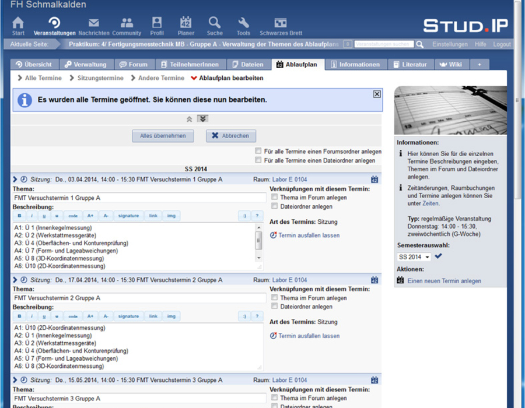
Task: Insert code tag in Versuchstermin 1 toolbar
Action: coord(73,216)
